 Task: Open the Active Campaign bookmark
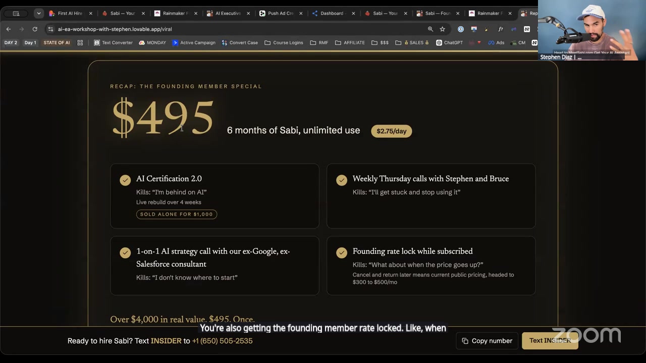tap(194, 43)
